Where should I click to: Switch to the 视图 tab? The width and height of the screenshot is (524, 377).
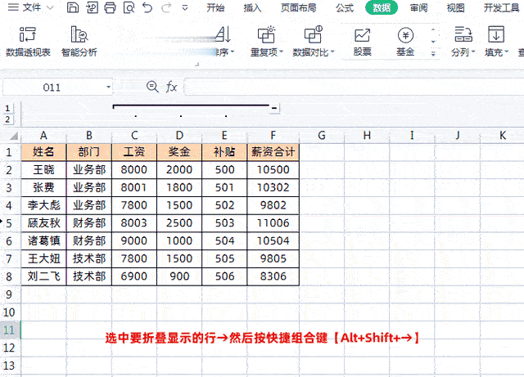point(455,7)
